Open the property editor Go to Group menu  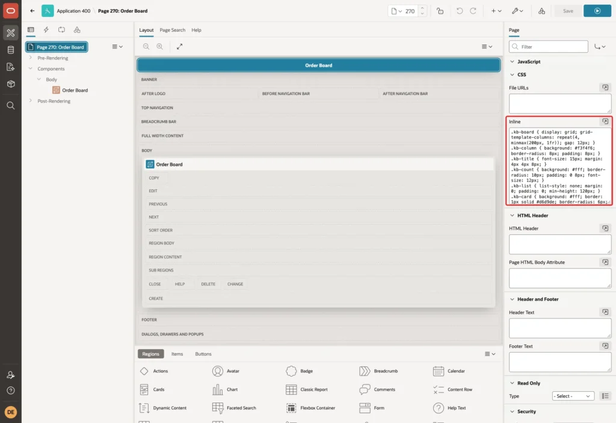[x=600, y=47]
